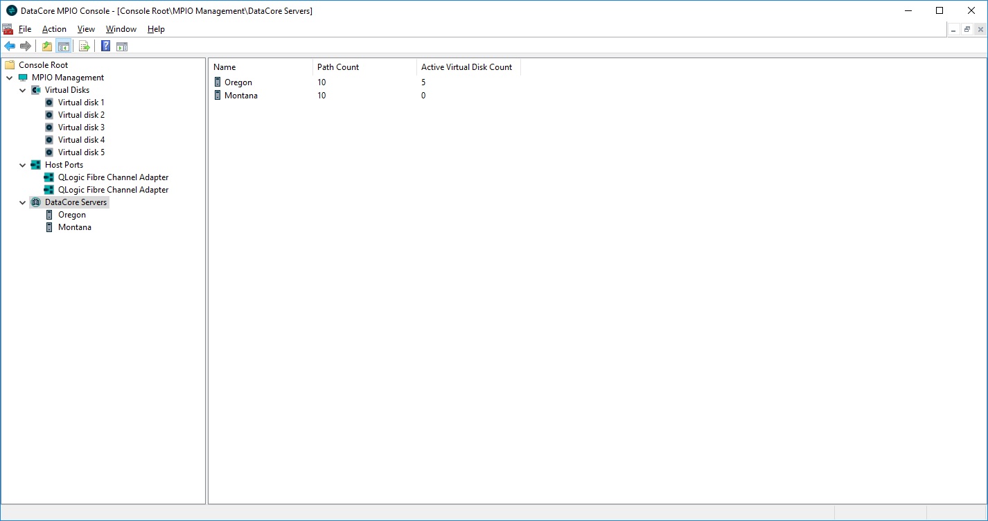This screenshot has height=521, width=988.
Task: Click the Export List toolbar icon
Action: (85, 46)
